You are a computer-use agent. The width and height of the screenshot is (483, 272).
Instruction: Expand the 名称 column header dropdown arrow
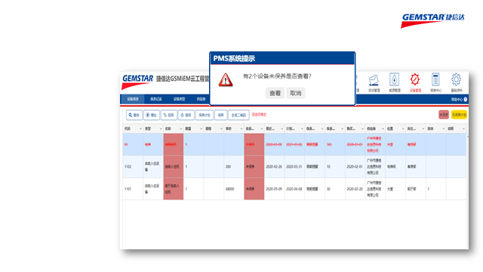coord(181,128)
